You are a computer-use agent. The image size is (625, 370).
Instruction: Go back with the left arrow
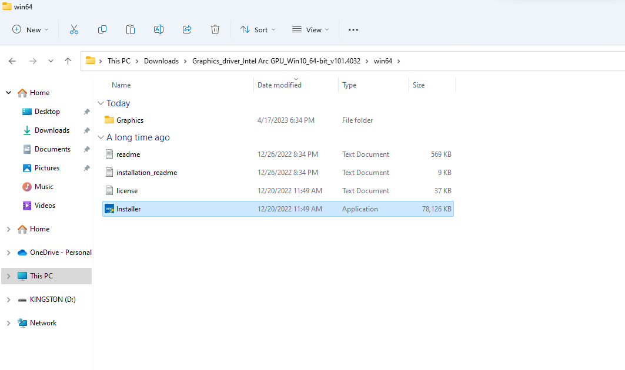click(x=12, y=61)
